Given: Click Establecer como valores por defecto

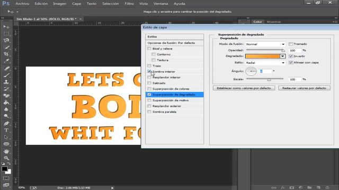Looking at the screenshot, I should 244,88.
